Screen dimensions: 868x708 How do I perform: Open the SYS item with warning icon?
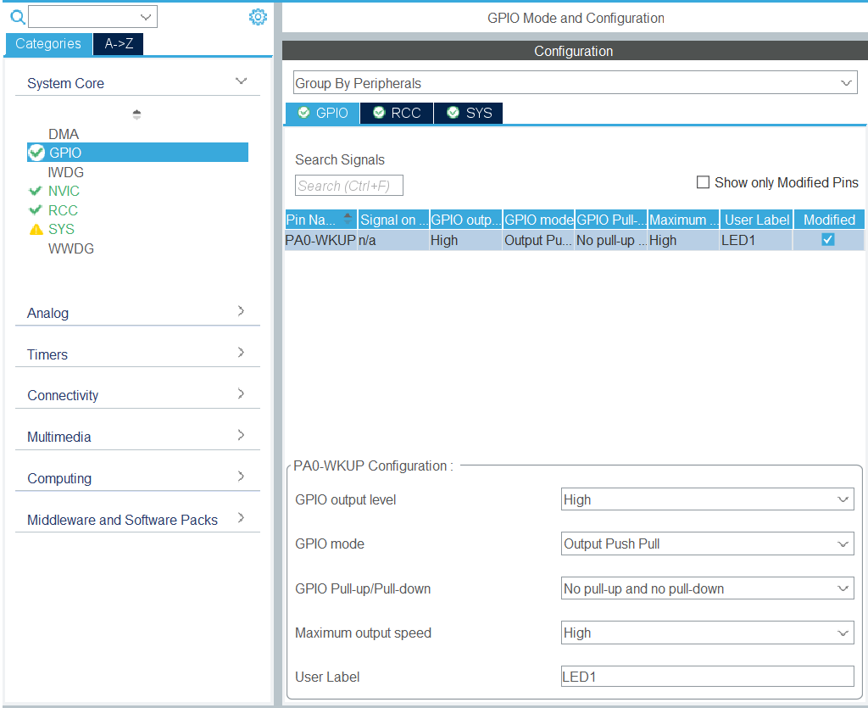coord(61,229)
